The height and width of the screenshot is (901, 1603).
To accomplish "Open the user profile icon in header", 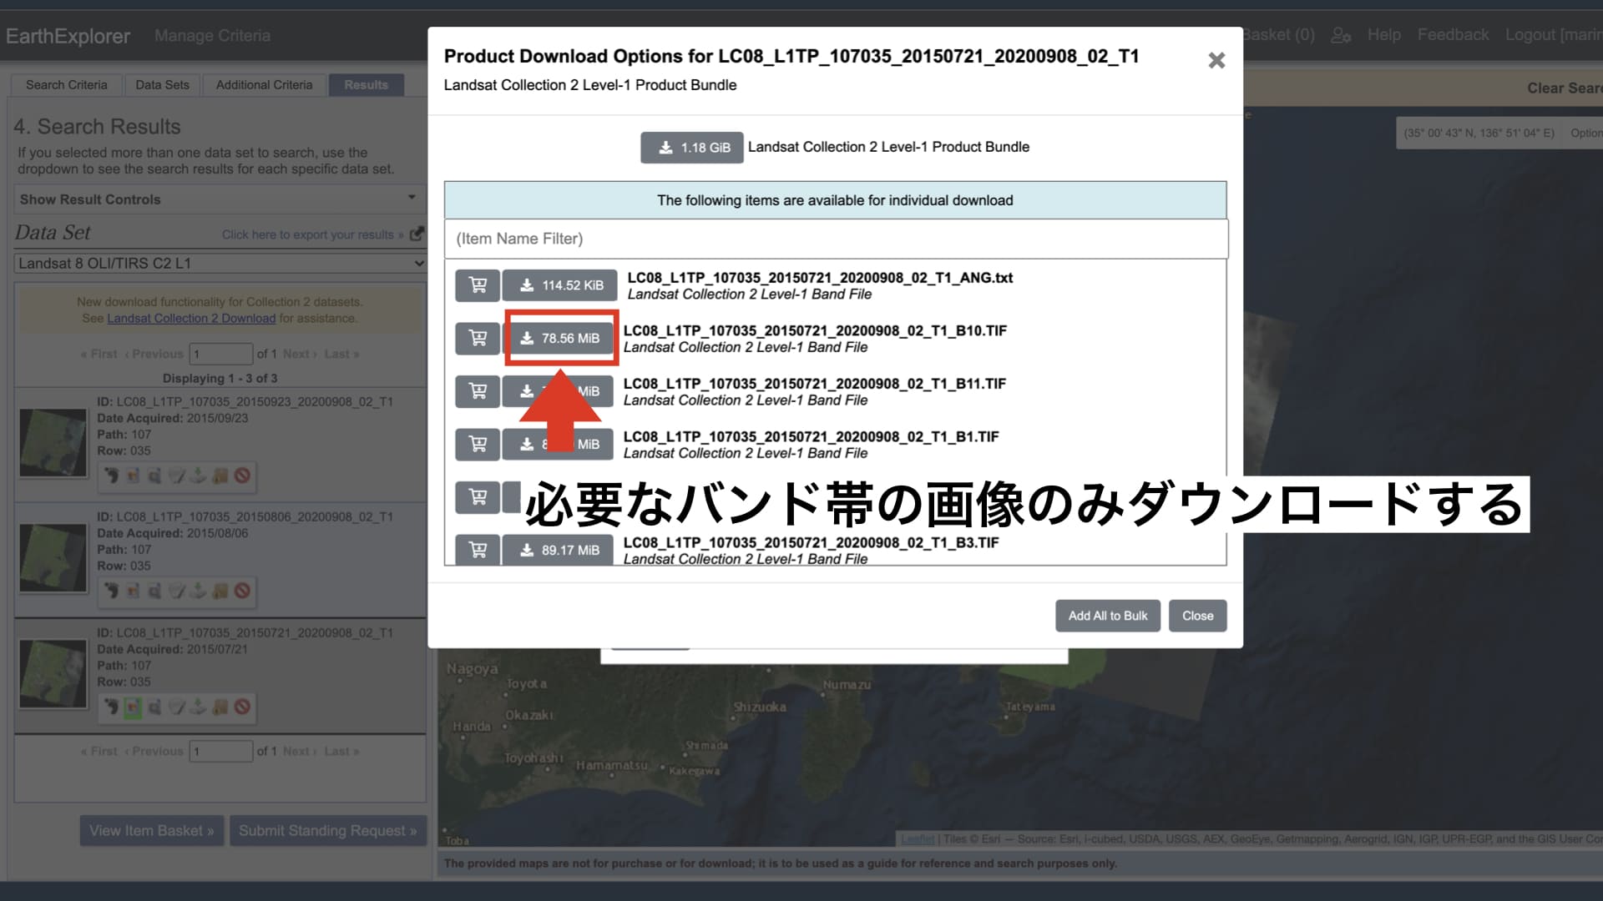I will [x=1341, y=35].
